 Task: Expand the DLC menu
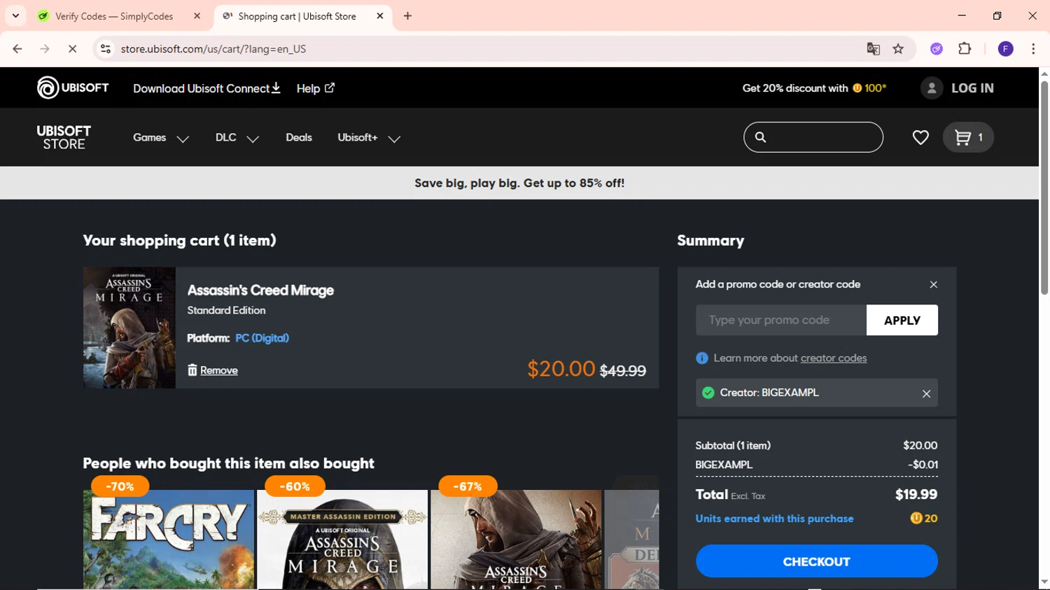[237, 138]
